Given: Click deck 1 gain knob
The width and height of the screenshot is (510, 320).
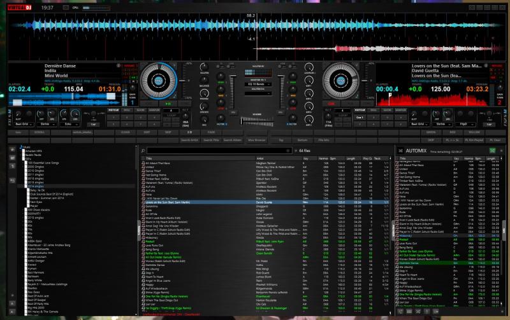Looking at the screenshot, I should [133, 88].
